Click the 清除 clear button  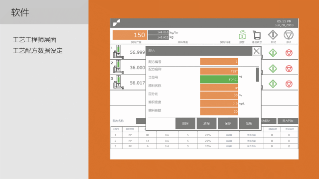click(x=206, y=123)
